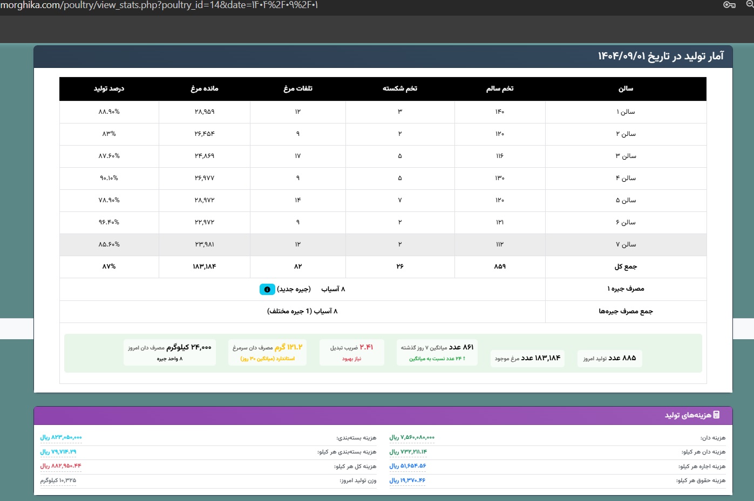Click the info icon next to جیره جدید
Image resolution: width=754 pixels, height=501 pixels.
click(x=267, y=289)
